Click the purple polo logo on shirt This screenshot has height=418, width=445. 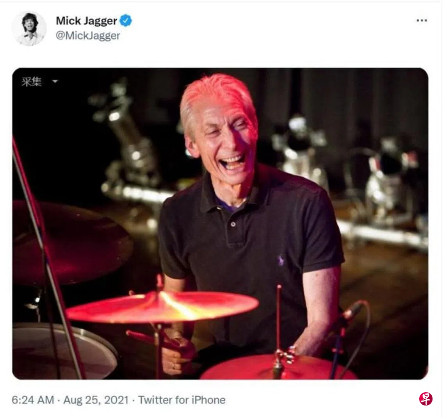280,261
